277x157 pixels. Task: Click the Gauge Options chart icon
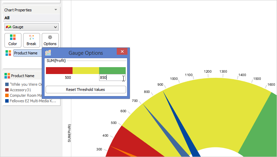click(48, 53)
